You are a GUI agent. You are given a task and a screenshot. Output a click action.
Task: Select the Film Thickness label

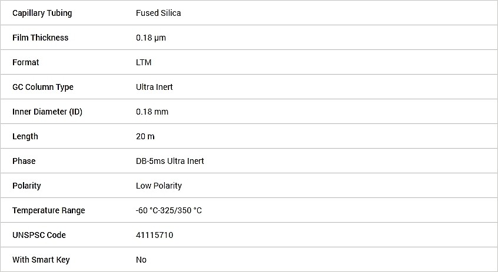(41, 38)
